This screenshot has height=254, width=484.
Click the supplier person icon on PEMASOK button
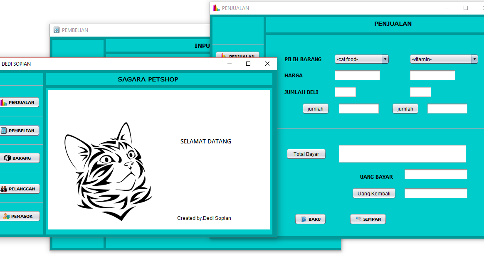click(5, 216)
